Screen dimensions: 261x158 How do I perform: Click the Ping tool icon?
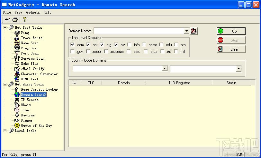click(17, 33)
